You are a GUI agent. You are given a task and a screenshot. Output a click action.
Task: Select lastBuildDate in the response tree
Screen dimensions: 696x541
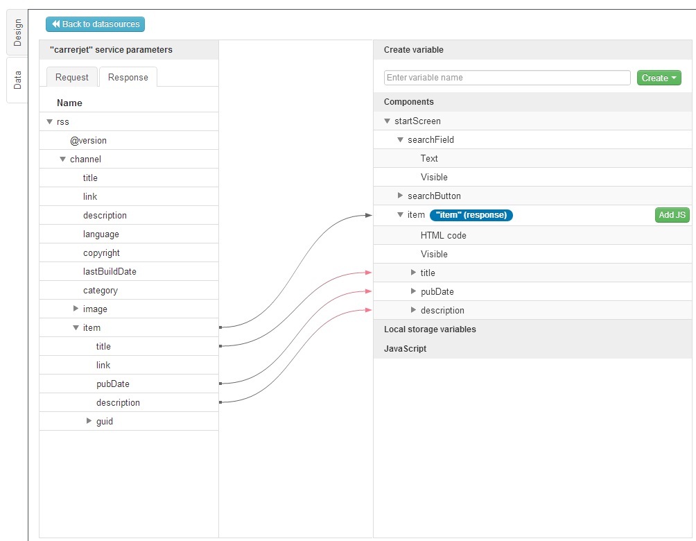[x=110, y=271]
